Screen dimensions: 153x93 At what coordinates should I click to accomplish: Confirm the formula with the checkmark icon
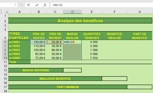(37, 5)
